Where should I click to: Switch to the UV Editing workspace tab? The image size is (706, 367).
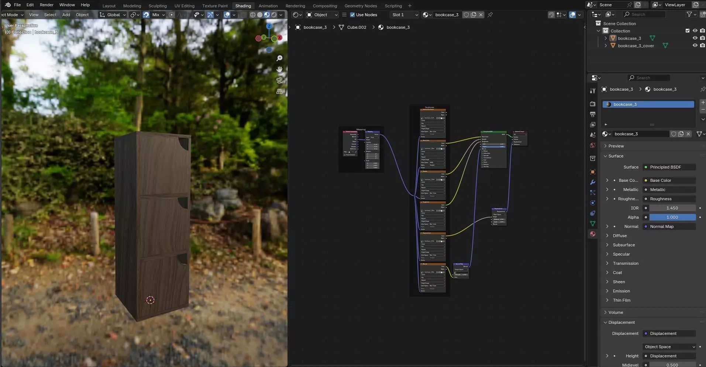point(185,6)
